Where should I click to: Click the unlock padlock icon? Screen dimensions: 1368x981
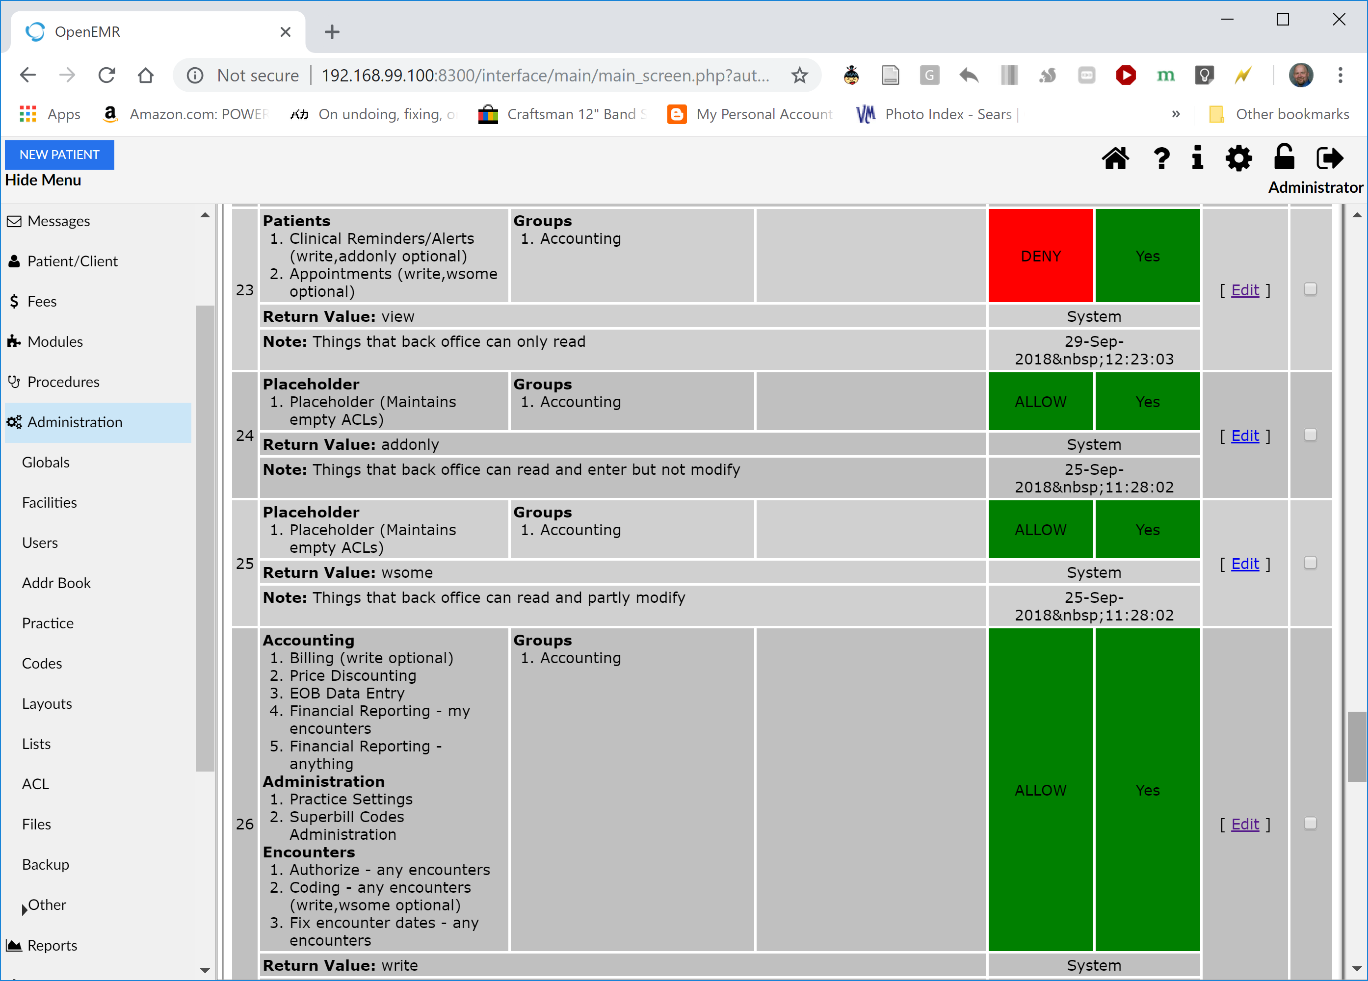click(x=1284, y=157)
